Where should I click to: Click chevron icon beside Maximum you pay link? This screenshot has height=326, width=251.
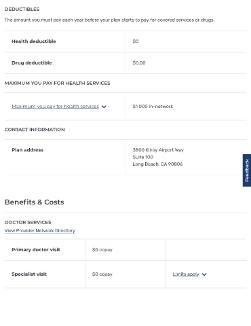[x=104, y=107]
